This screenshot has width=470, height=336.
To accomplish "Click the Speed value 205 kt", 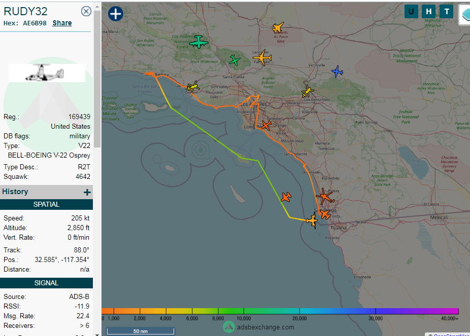I will (80, 218).
